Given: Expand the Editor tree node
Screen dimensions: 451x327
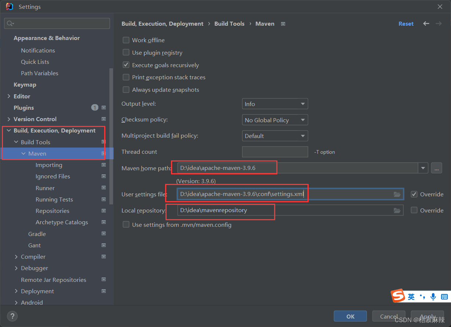Looking at the screenshot, I should click(x=9, y=96).
